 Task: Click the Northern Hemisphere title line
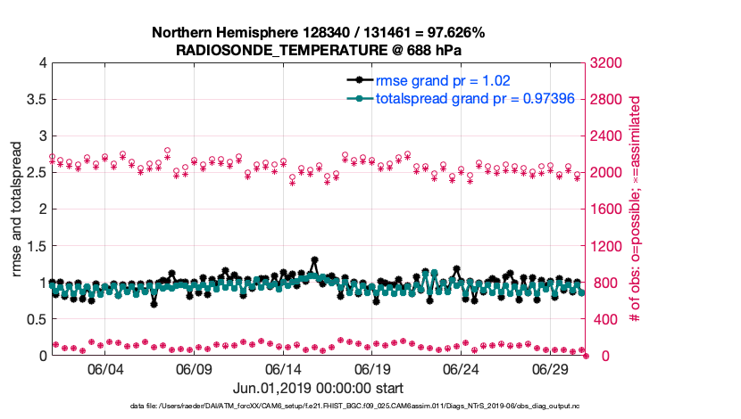318,33
